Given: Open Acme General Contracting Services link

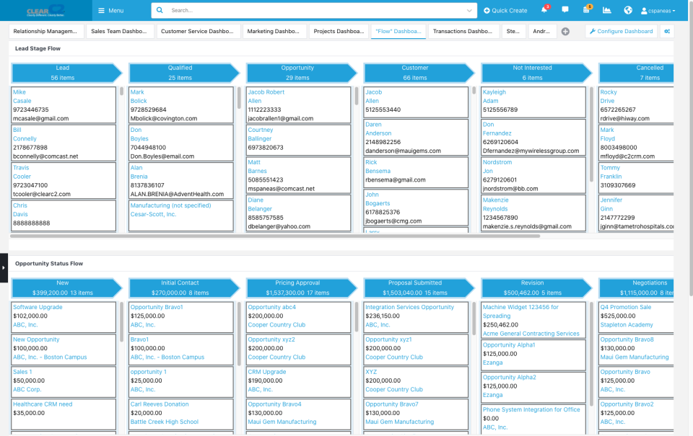Looking at the screenshot, I should click(531, 334).
